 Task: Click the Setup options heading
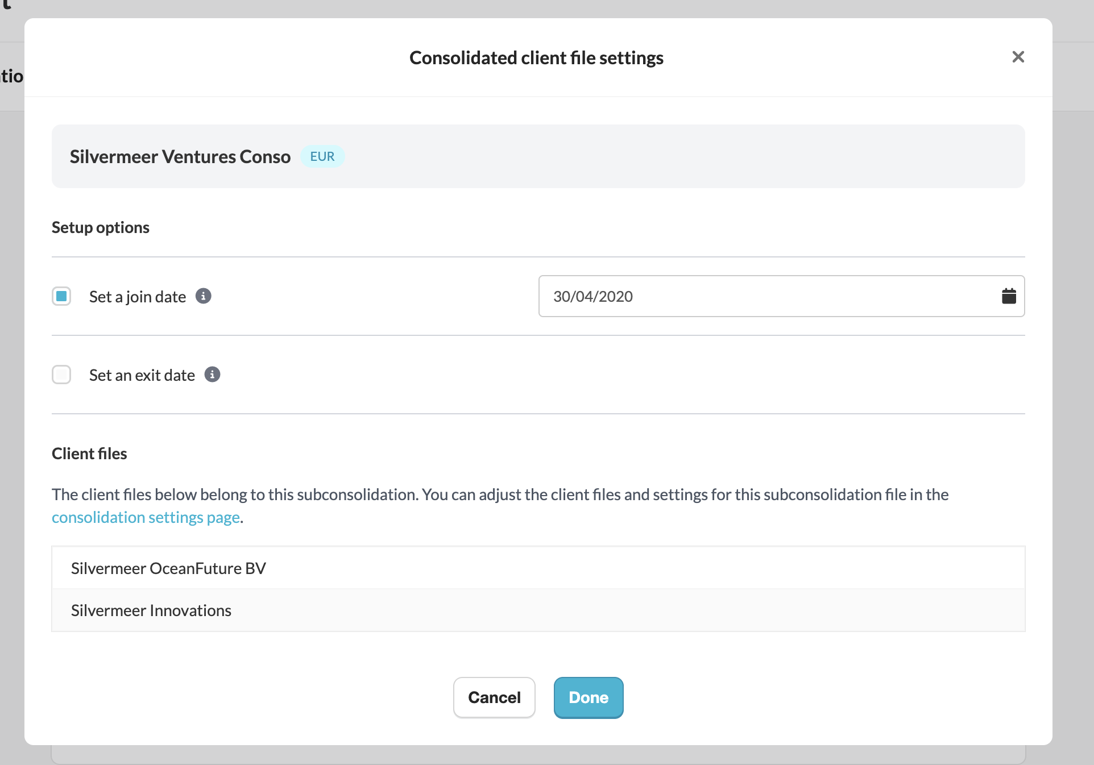tap(101, 227)
